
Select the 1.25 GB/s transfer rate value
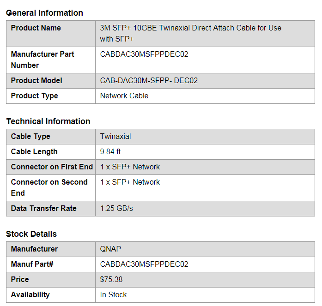[x=116, y=209]
